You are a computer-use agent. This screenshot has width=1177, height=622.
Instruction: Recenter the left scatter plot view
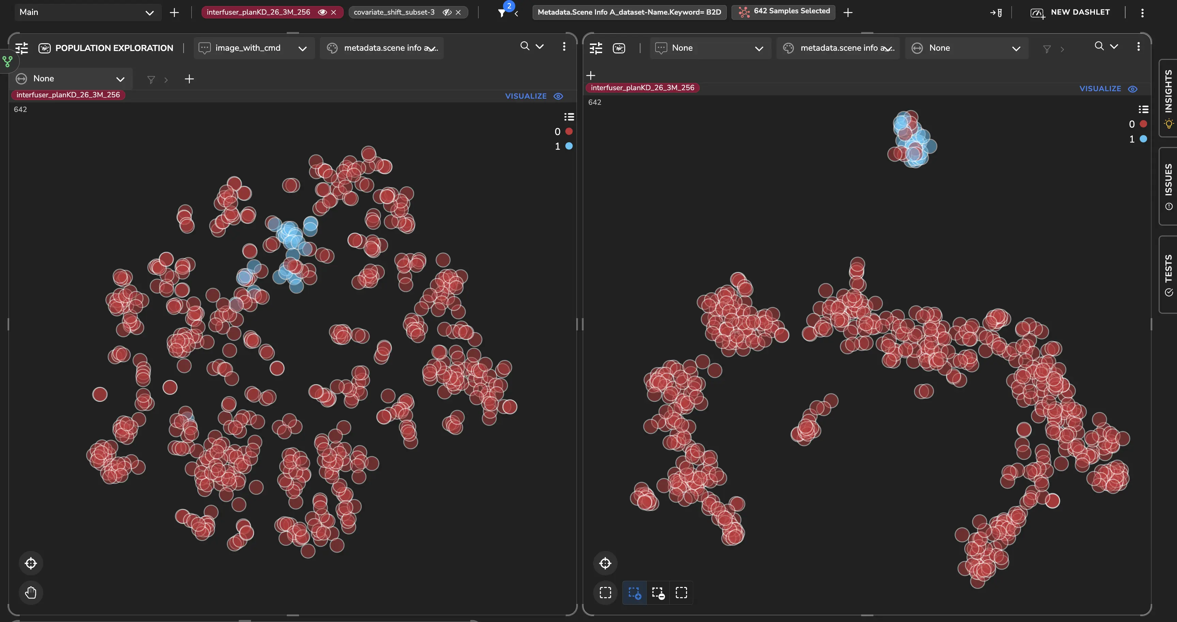tap(31, 563)
